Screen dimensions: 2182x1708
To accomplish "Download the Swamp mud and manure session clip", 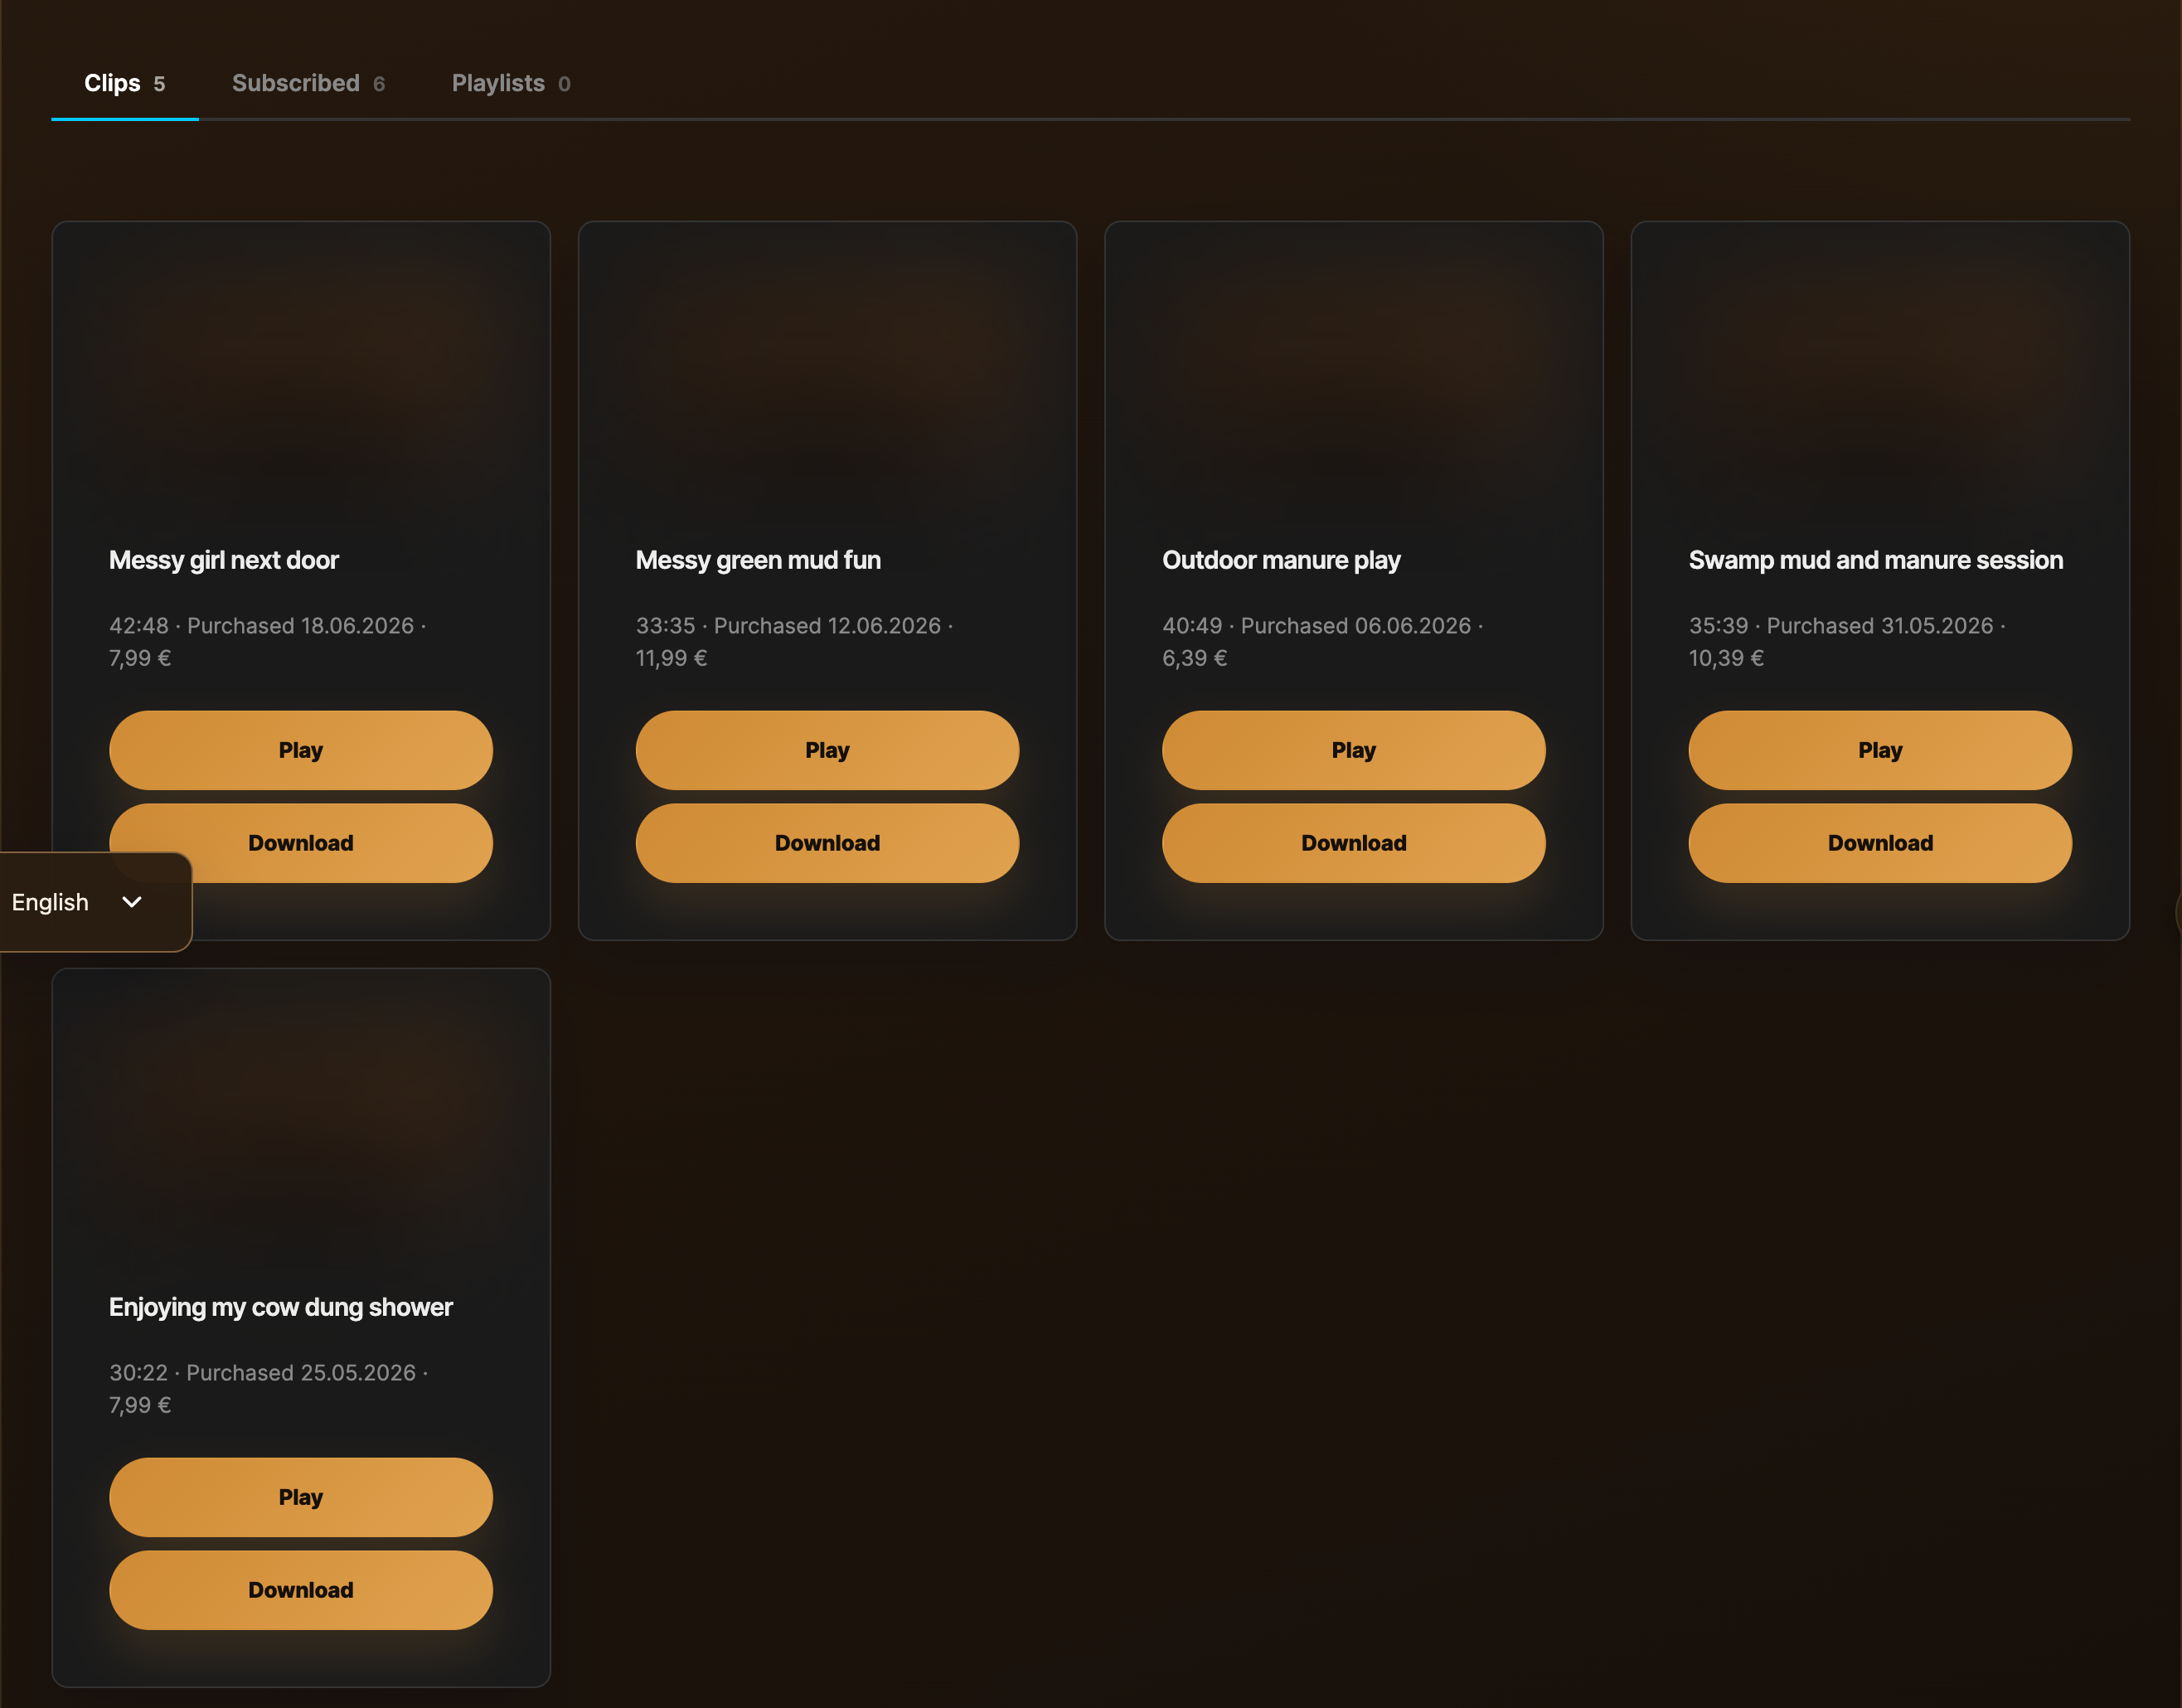I will (x=1880, y=843).
